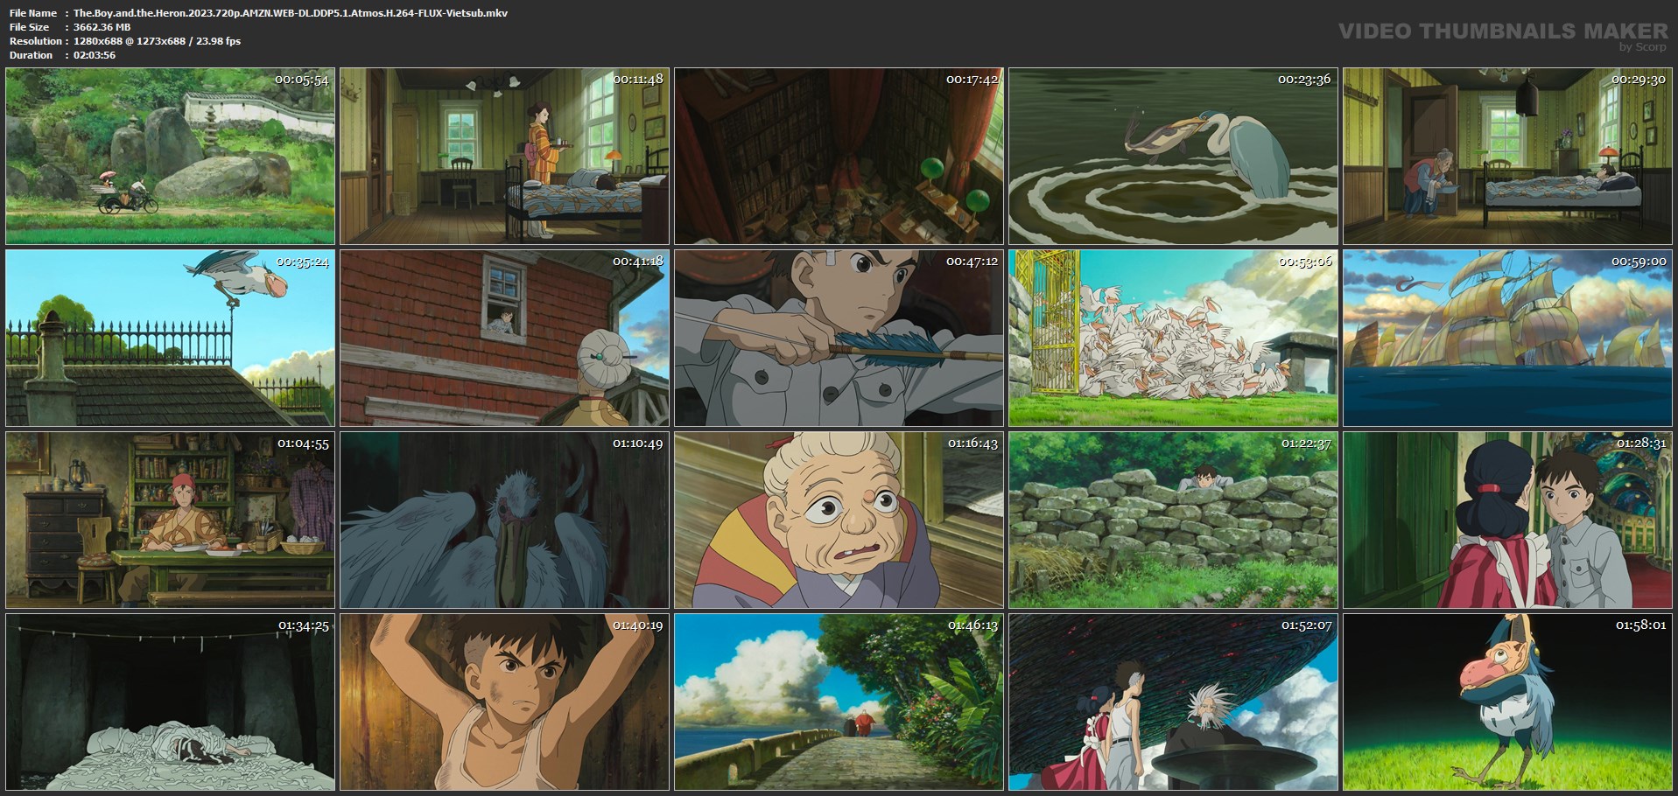Open the old woman thumbnail at 01:16:43
This screenshot has height=796, width=1678.
coord(839,520)
